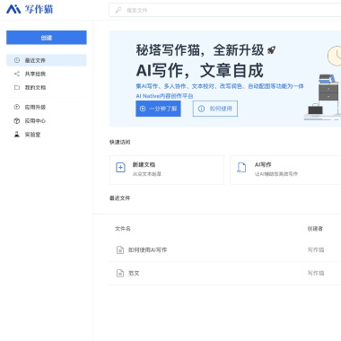Open 最近文件 in the sidebar
The height and width of the screenshot is (341, 341).
pyautogui.click(x=47, y=60)
